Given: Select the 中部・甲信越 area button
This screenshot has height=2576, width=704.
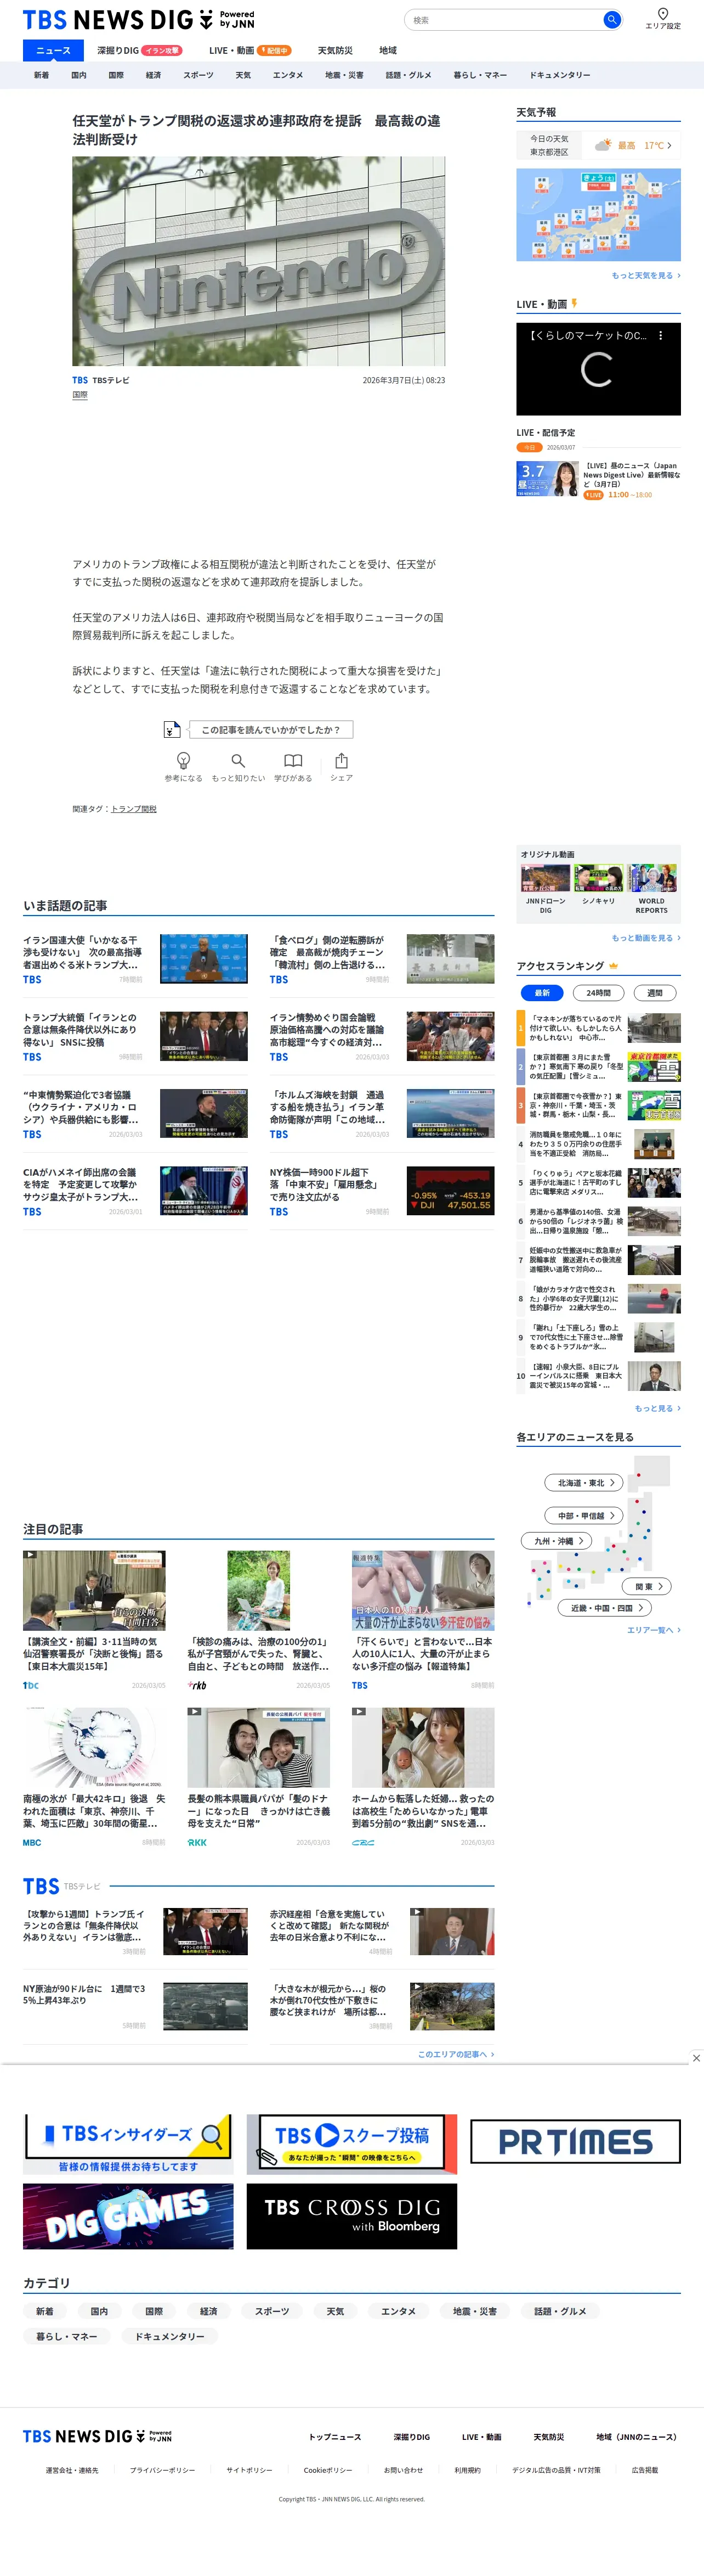Looking at the screenshot, I should click(x=584, y=1516).
